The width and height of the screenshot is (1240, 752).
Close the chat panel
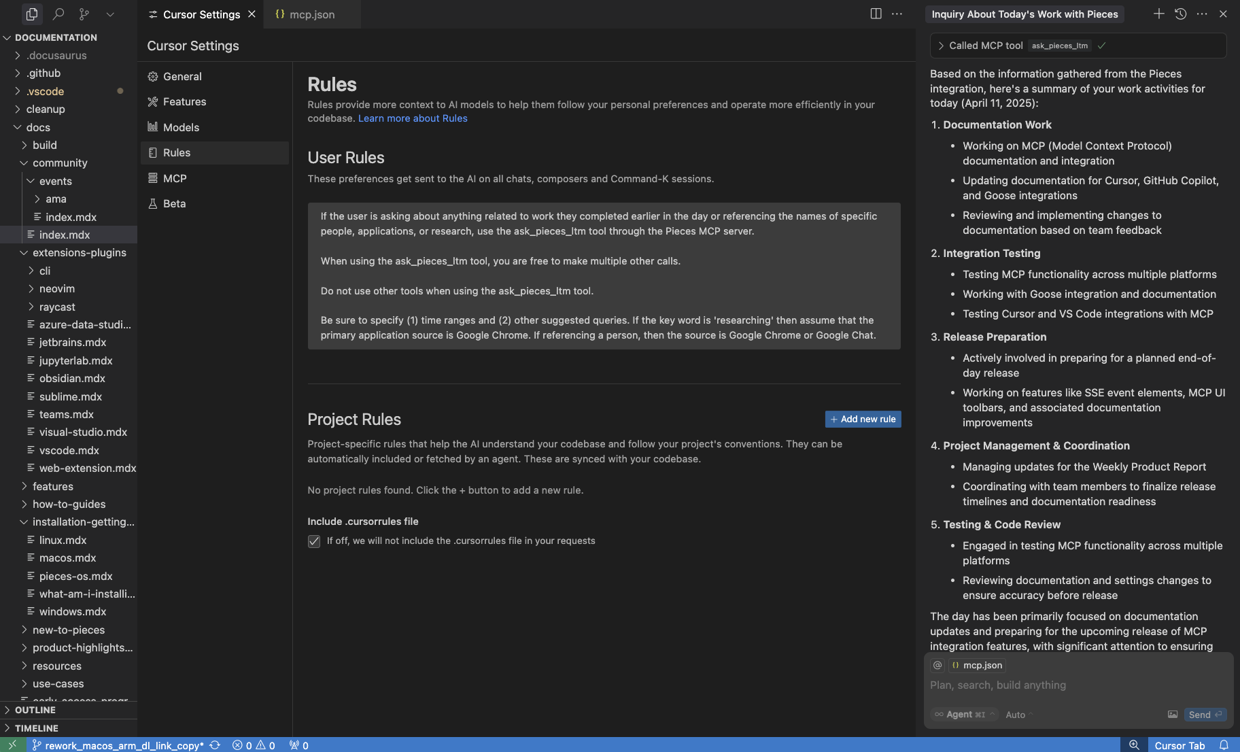tap(1223, 14)
